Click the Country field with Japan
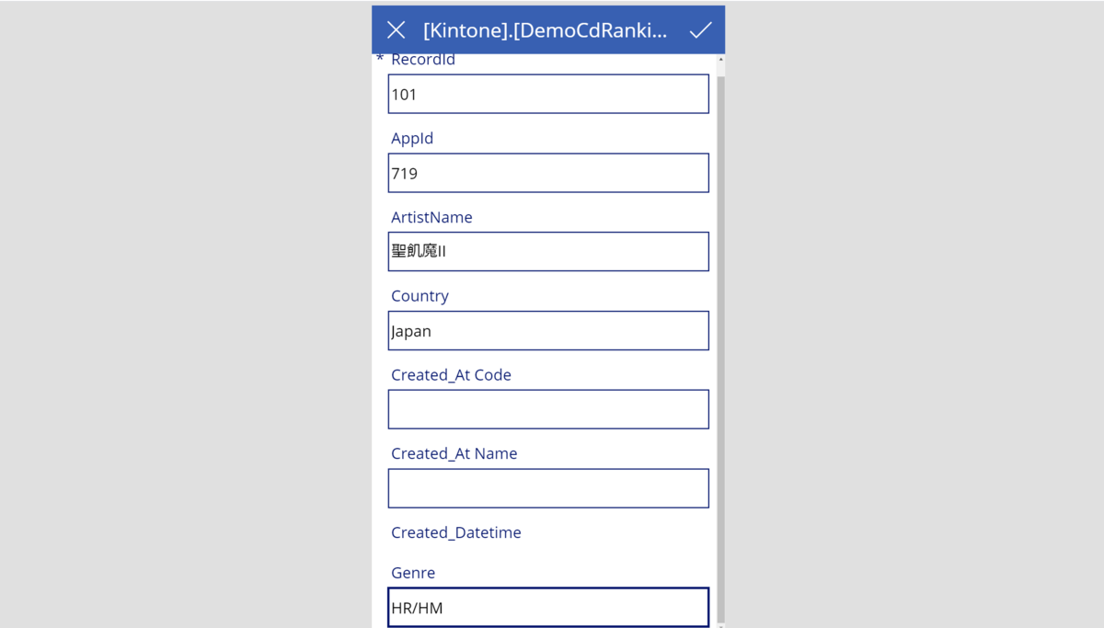The width and height of the screenshot is (1104, 628). click(x=548, y=331)
